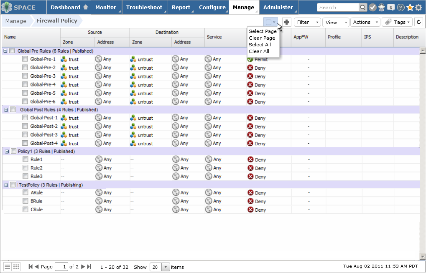Check the Global-Pre-1 rule checkbox

[25, 58]
